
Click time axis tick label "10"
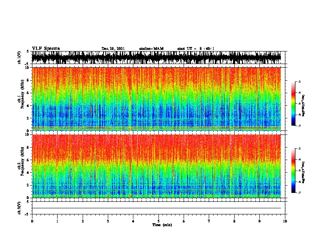click(x=285, y=221)
